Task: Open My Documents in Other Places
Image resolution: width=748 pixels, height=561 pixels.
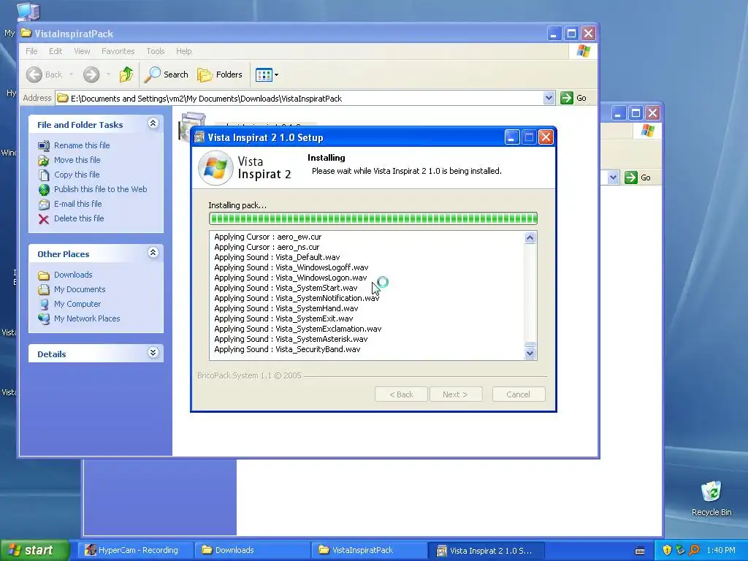Action: [79, 289]
